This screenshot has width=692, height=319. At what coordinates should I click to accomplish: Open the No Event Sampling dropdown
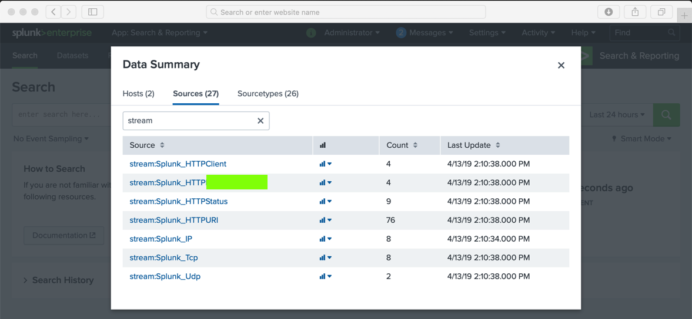click(x=51, y=138)
